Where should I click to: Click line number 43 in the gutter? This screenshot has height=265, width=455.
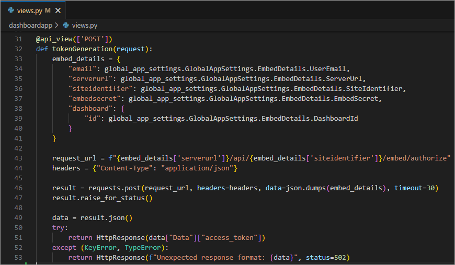18,158
